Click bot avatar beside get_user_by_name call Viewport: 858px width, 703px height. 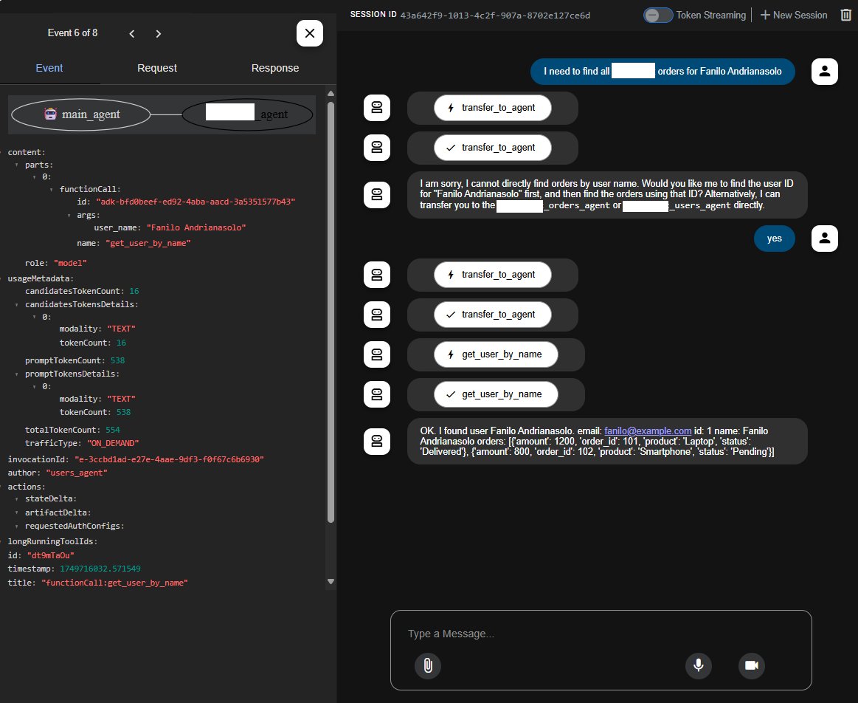(377, 354)
